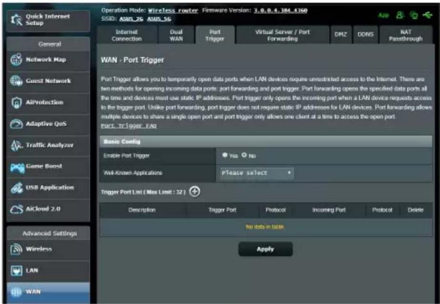Click the user account status icon
This screenshot has height=304, width=440.
coord(400,15)
